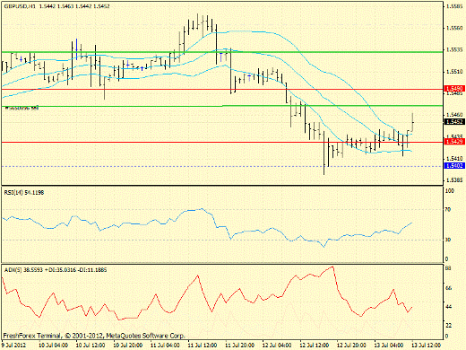Viewport: 466px width, 350px height.
Task: Click the ADX scale value 88
Action: pos(448,269)
